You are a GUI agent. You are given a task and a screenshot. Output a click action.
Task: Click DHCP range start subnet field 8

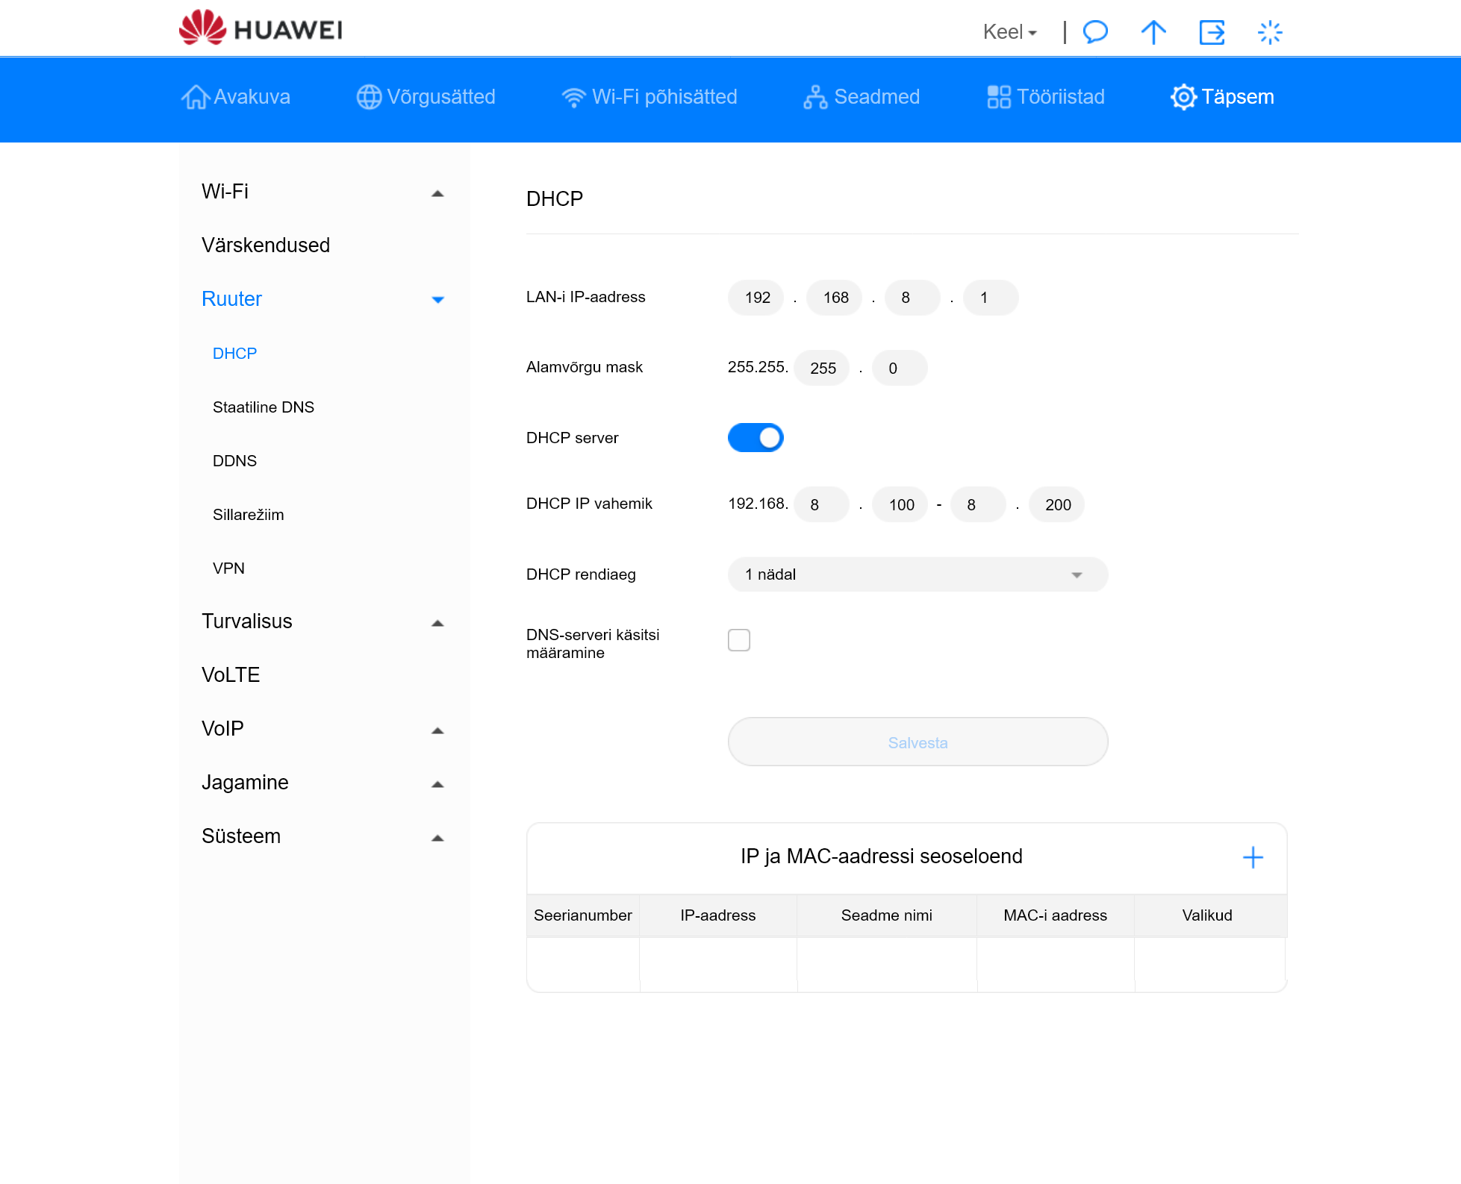tap(821, 504)
